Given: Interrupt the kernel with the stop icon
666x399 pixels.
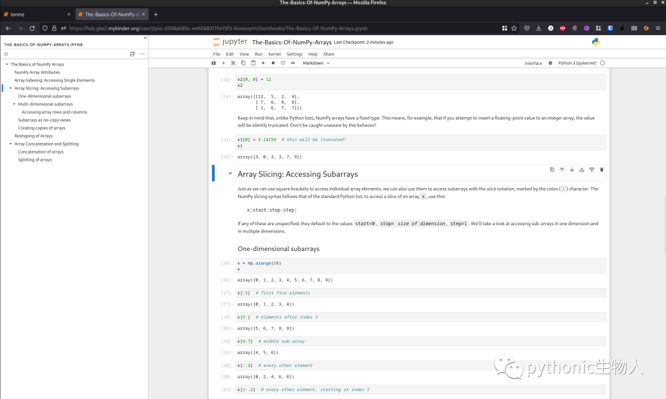Looking at the screenshot, I should (x=273, y=63).
